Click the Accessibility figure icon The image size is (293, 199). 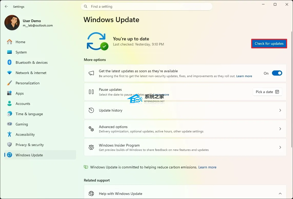9,134
